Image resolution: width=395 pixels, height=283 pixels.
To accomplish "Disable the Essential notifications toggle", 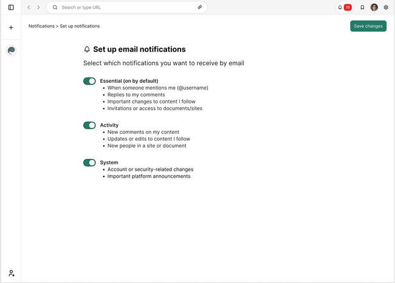I will pyautogui.click(x=89, y=81).
